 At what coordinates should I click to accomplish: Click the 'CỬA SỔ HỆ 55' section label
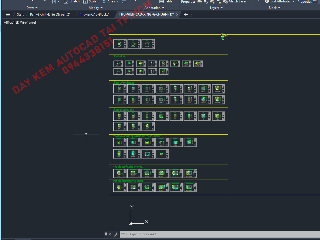[x=119, y=56]
